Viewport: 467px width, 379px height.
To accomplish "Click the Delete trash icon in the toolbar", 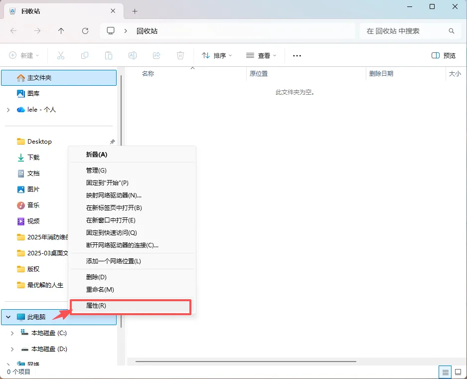I will [180, 55].
